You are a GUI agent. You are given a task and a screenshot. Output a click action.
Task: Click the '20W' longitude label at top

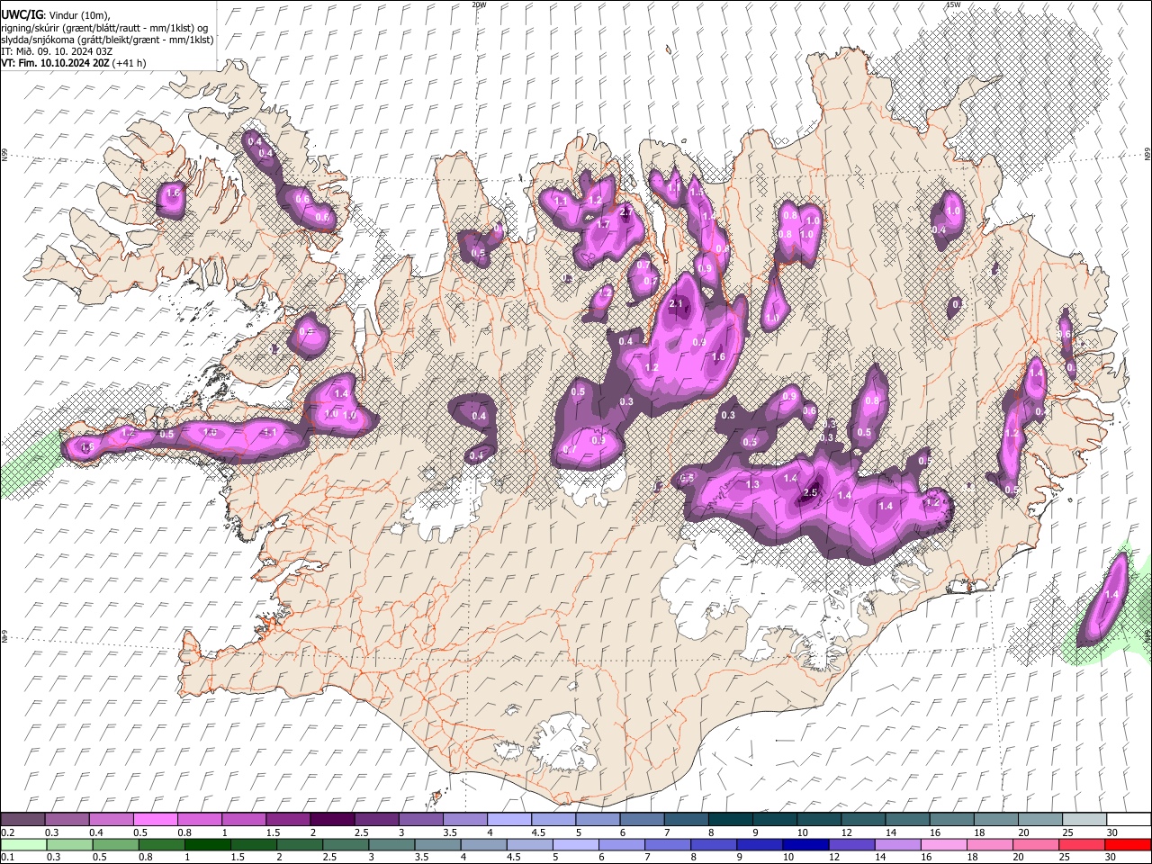pyautogui.click(x=479, y=4)
